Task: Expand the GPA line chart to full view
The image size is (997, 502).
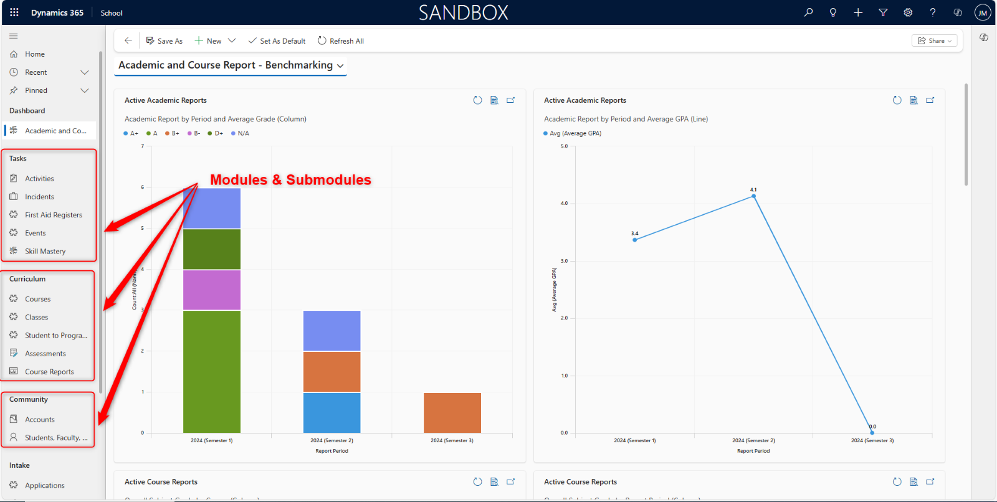Action: (x=930, y=100)
